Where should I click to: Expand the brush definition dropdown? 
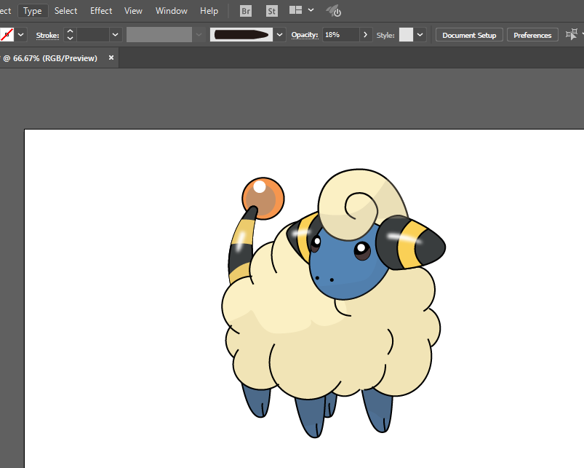point(279,35)
